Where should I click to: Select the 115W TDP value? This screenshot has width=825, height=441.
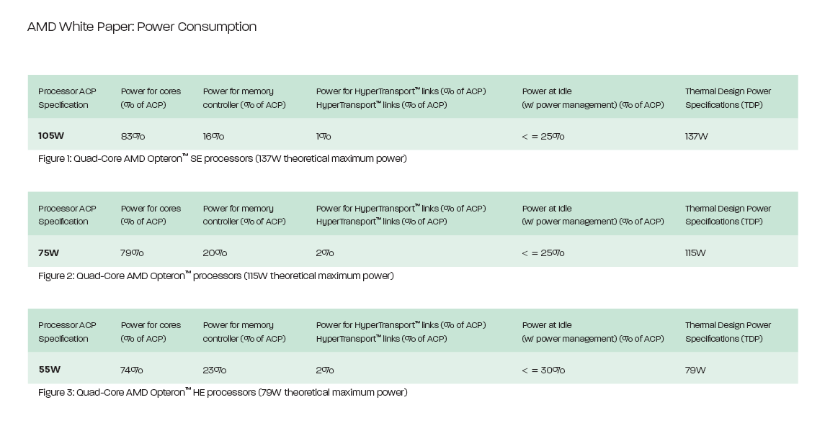pyautogui.click(x=695, y=253)
